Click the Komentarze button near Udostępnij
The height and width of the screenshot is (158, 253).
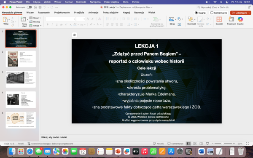click(x=218, y=13)
